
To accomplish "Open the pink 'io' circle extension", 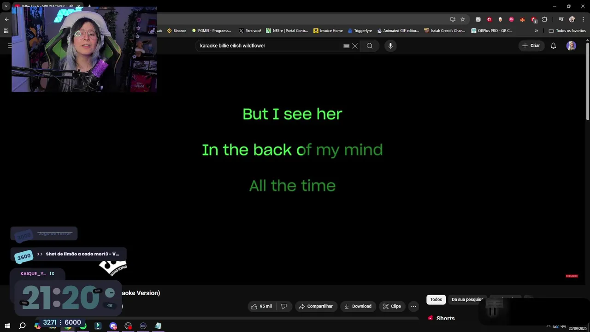I will coord(511,19).
